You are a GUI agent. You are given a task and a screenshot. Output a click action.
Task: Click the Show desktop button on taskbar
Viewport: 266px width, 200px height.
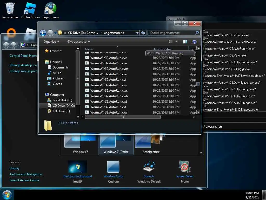(264, 195)
